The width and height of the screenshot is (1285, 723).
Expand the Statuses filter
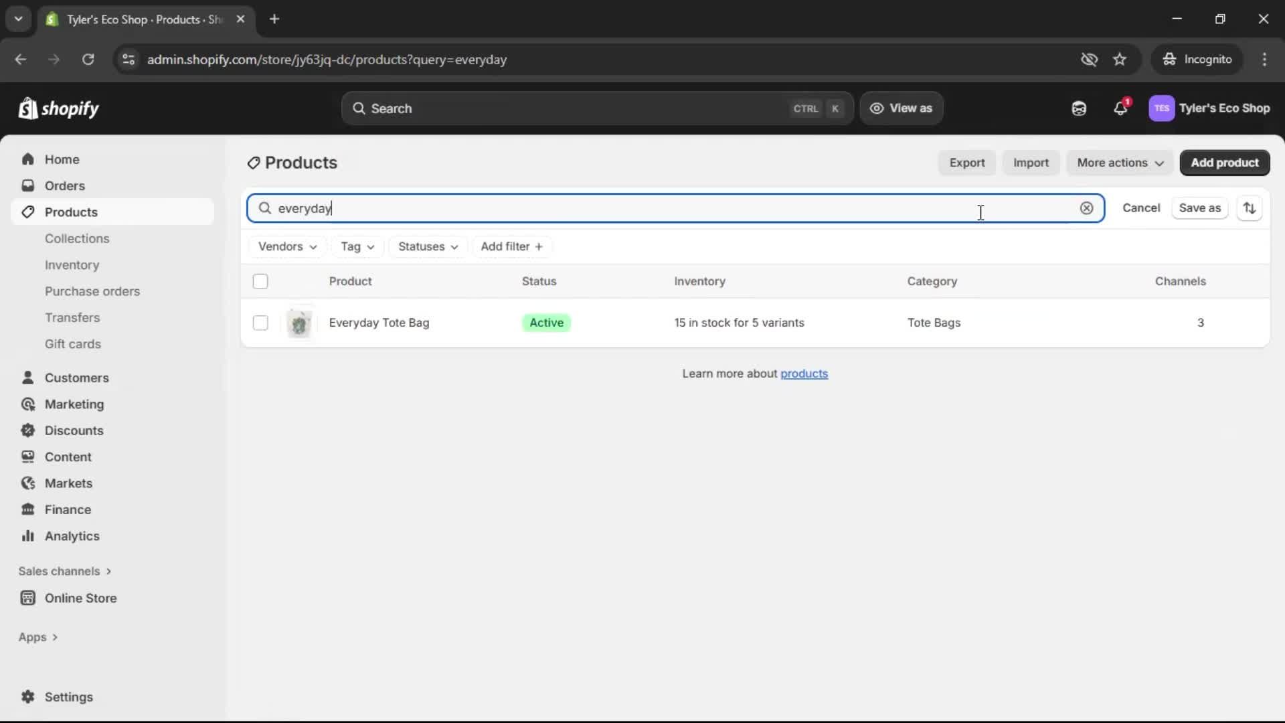point(428,246)
